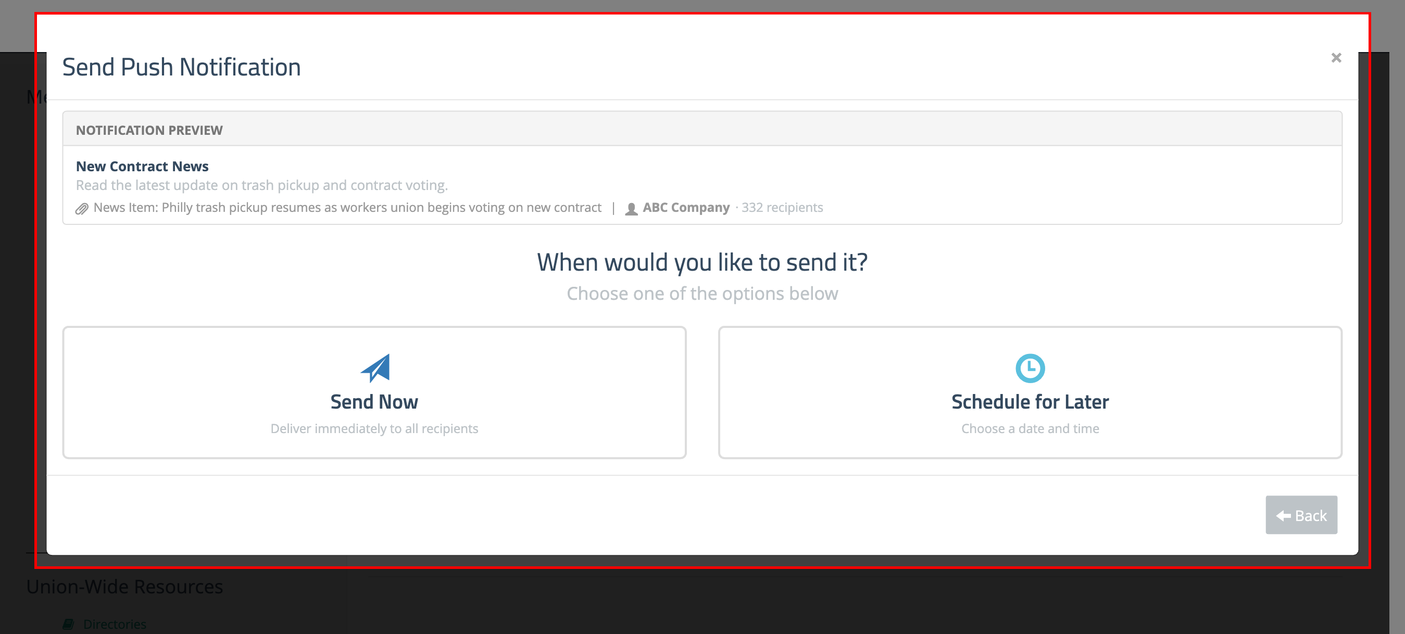Click Deliver immediately to all recipients text

tap(374, 428)
